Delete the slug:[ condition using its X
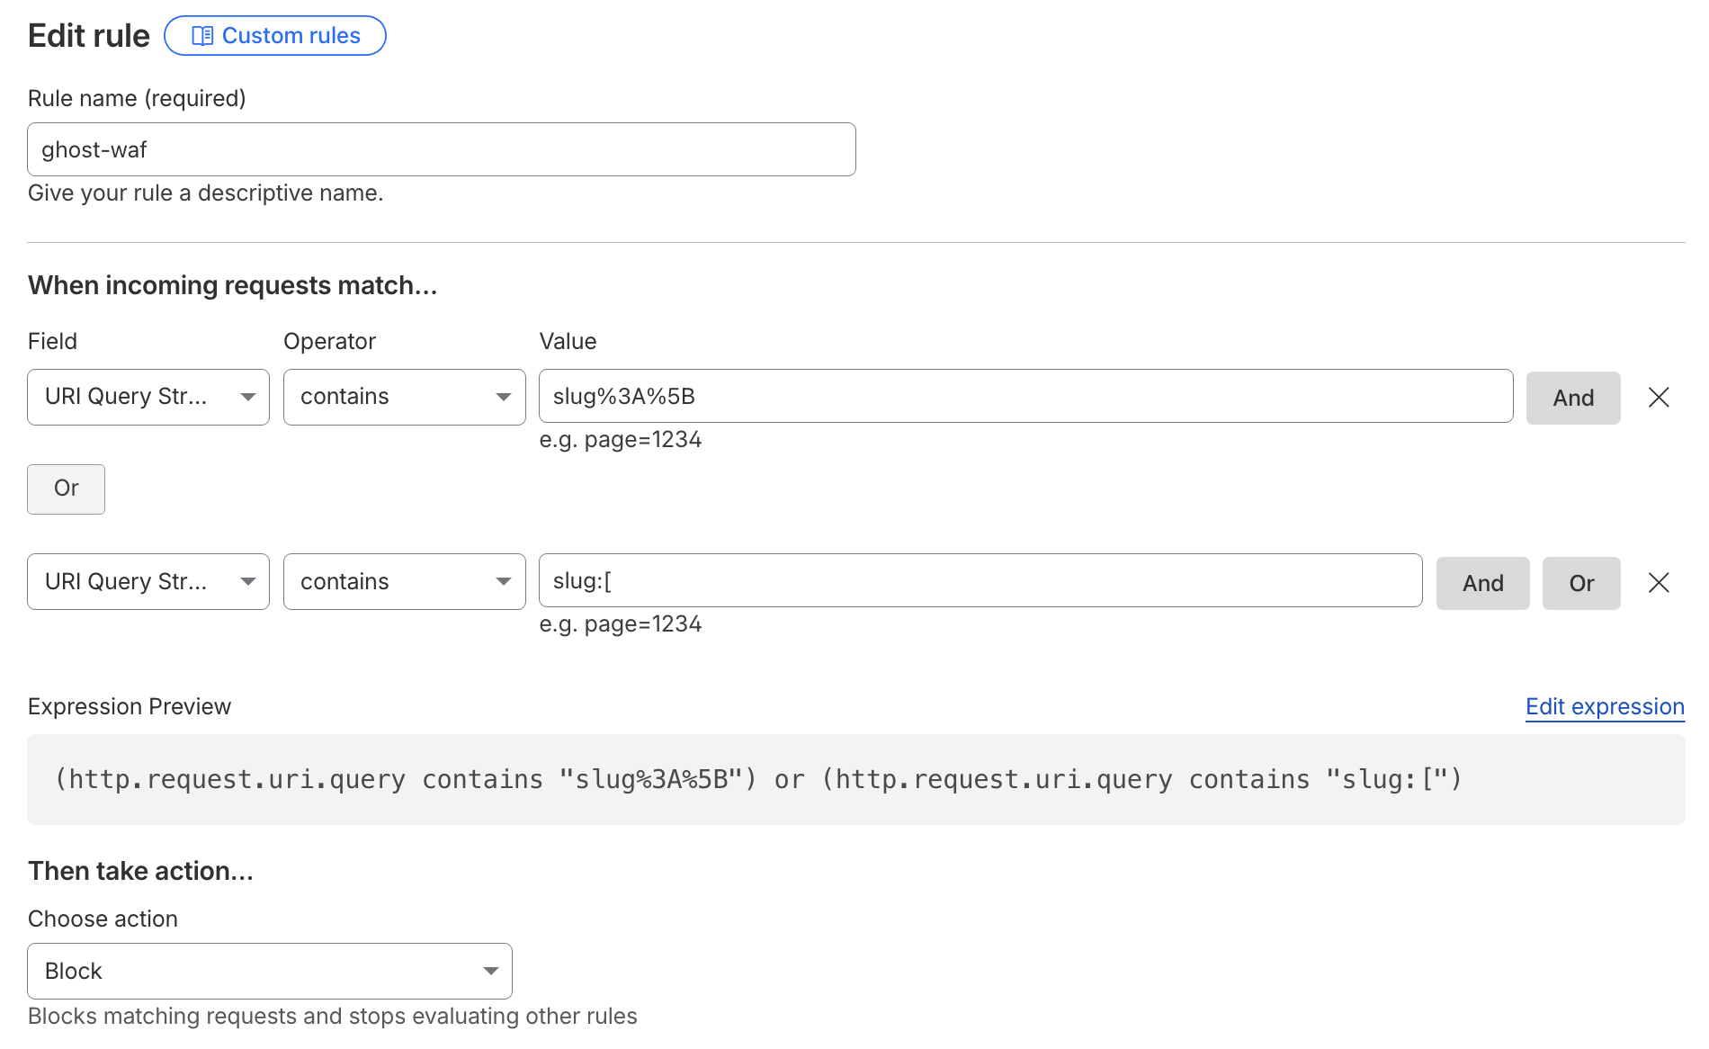Screen dimensions: 1709x1049 click(1659, 583)
